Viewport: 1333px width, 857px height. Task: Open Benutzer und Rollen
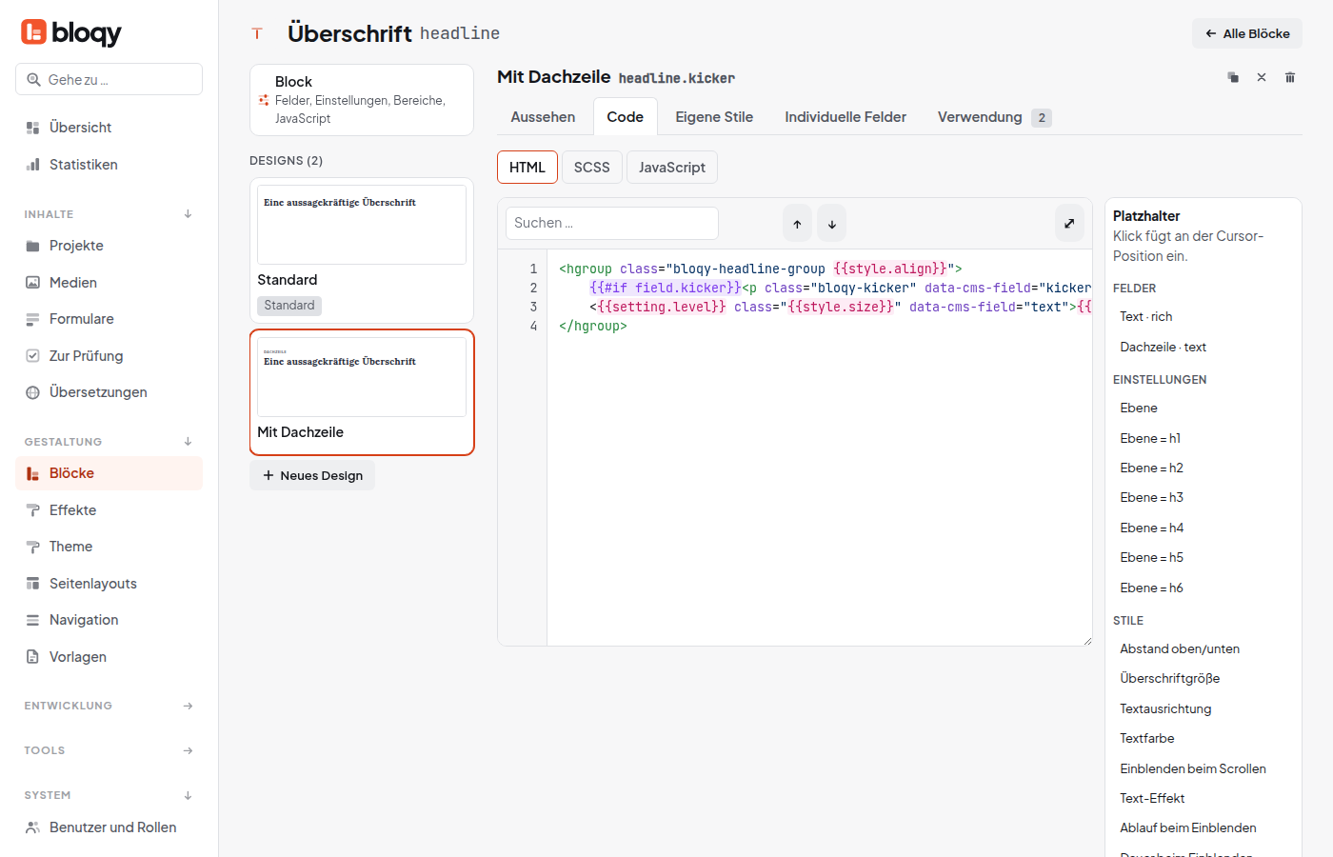(109, 827)
